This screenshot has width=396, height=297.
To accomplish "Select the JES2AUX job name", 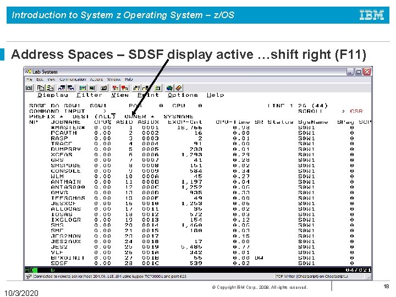I will 65,241.
